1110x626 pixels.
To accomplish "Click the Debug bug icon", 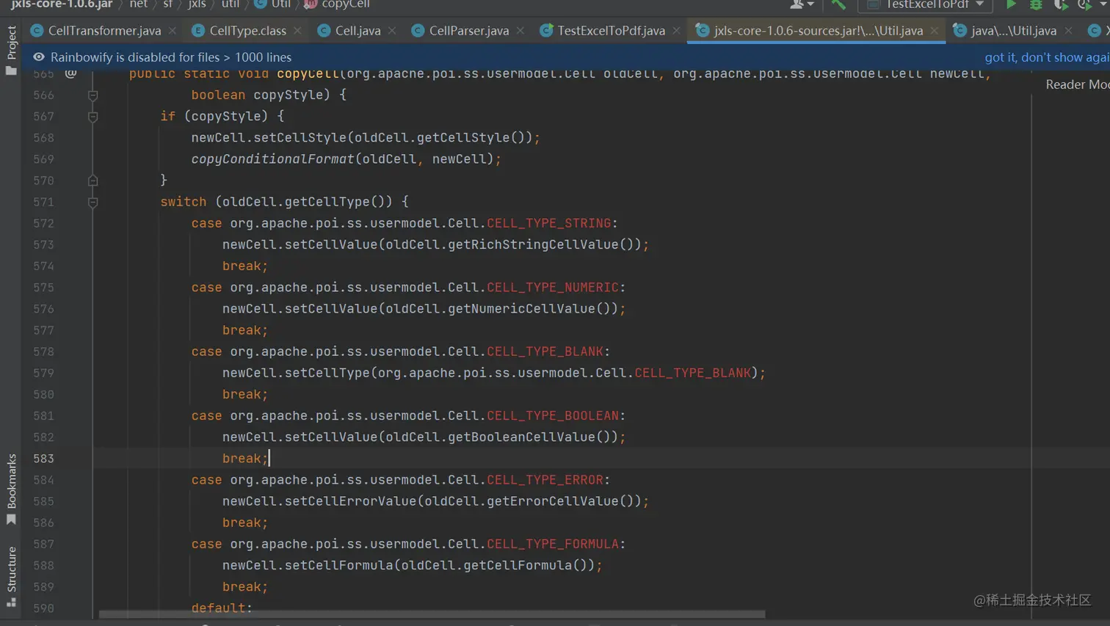I will [x=1036, y=4].
